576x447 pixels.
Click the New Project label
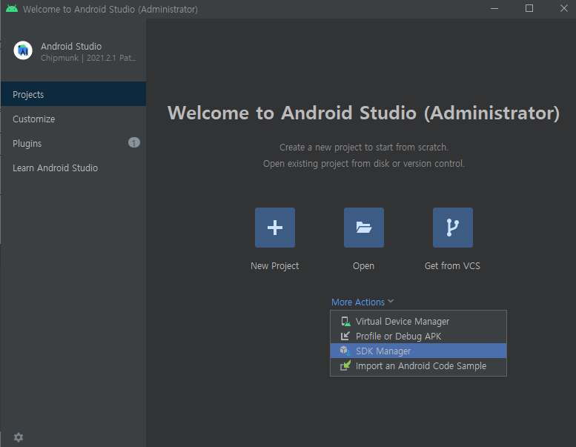tap(275, 266)
